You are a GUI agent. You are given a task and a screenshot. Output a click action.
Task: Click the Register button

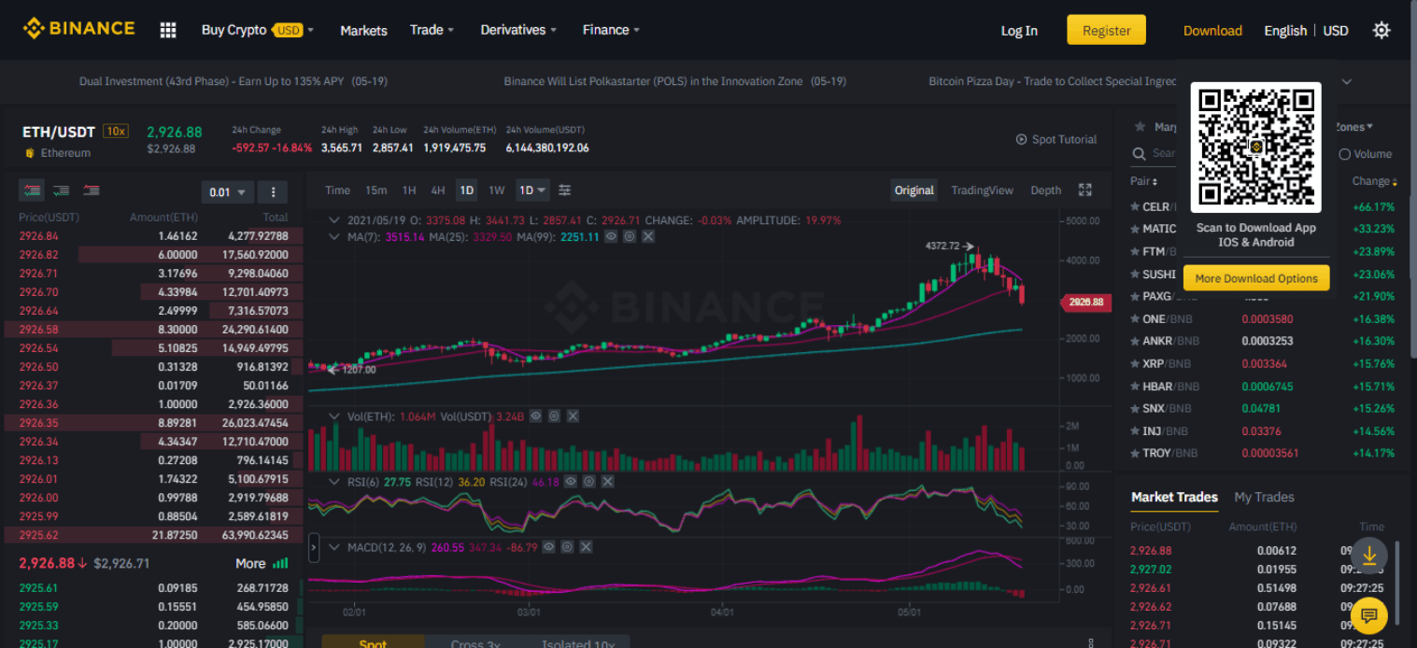(x=1106, y=30)
